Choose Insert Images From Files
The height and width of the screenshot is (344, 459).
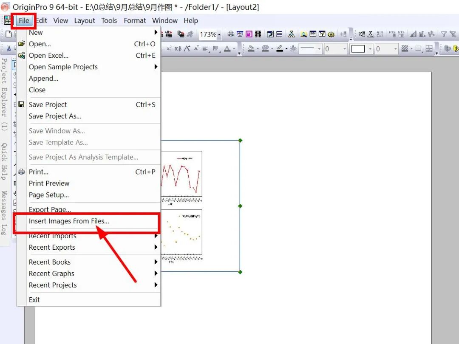[x=88, y=221]
